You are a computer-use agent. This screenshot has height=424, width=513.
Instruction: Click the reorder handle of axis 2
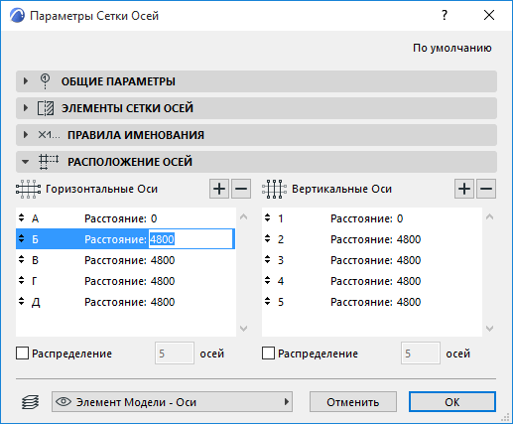[268, 239]
